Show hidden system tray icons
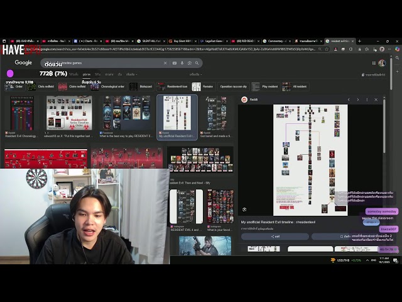This screenshot has height=302, width=402. (367, 260)
